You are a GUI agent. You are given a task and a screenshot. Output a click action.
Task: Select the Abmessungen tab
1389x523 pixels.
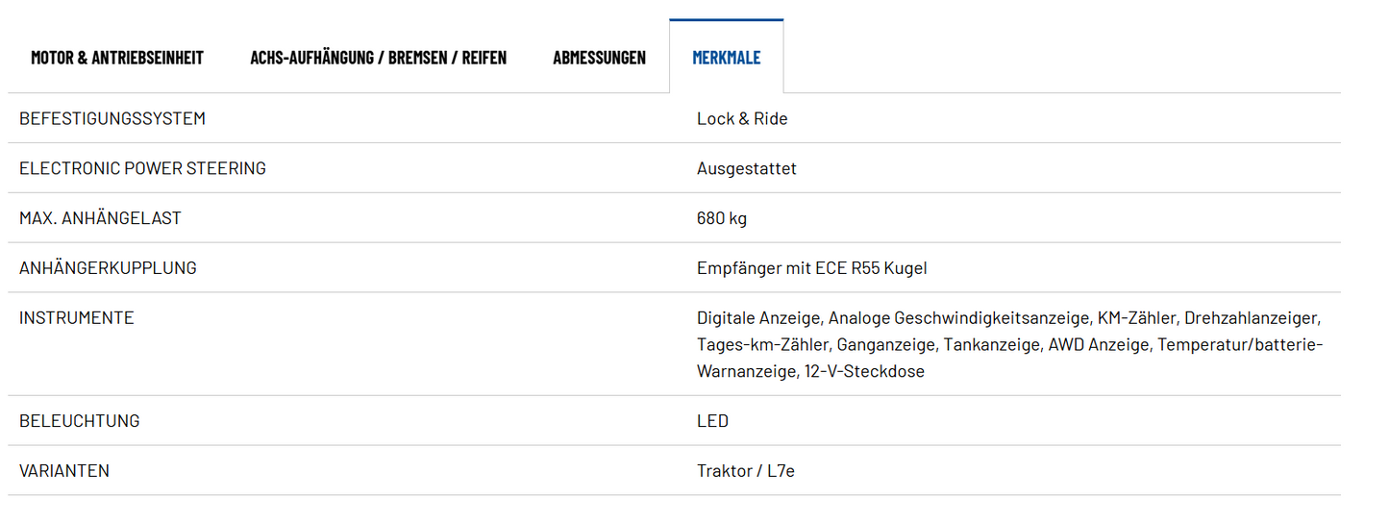tap(599, 58)
